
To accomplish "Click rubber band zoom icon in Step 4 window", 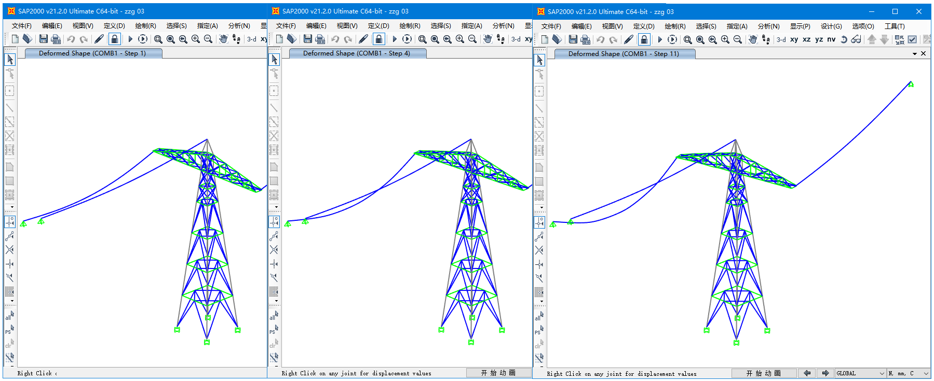I will click(x=422, y=39).
